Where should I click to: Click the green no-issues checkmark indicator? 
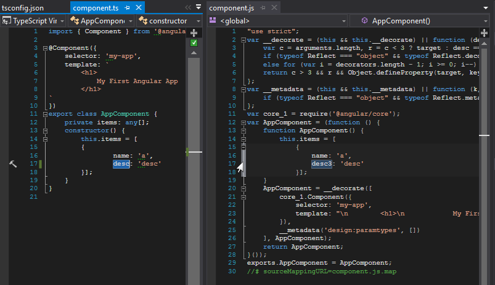pos(194,43)
